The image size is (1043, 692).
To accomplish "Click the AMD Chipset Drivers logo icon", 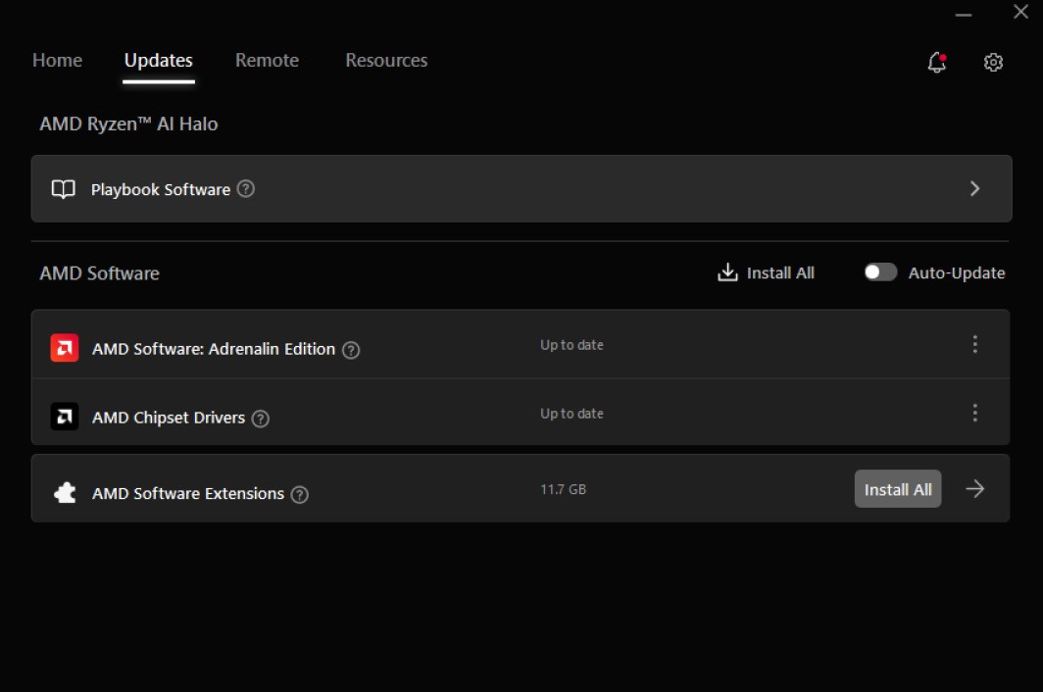I will tap(65, 417).
